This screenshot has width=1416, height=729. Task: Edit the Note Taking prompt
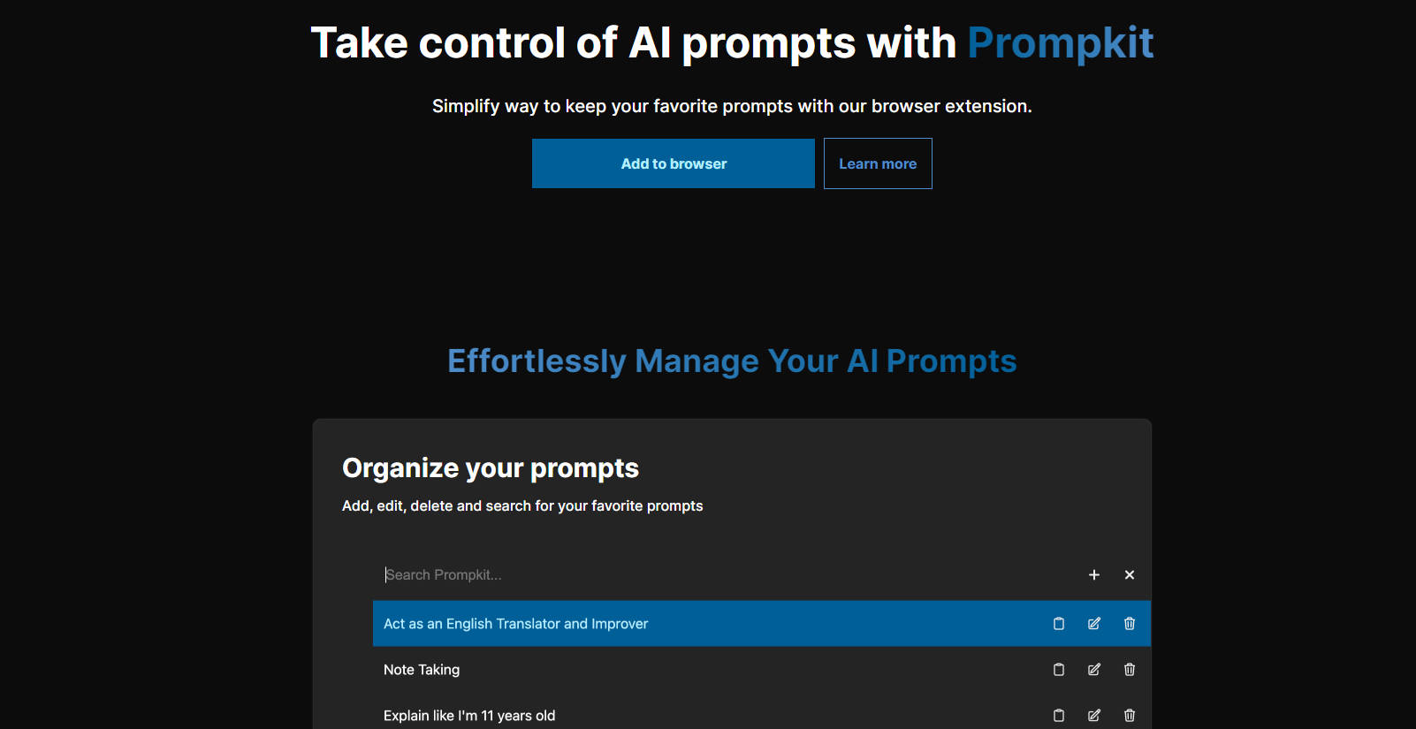tap(1093, 669)
